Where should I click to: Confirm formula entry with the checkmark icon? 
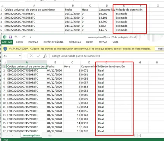click(38, 56)
